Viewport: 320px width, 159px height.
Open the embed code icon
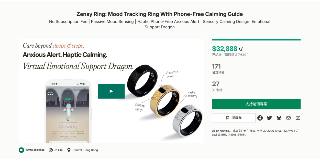coord(298,118)
